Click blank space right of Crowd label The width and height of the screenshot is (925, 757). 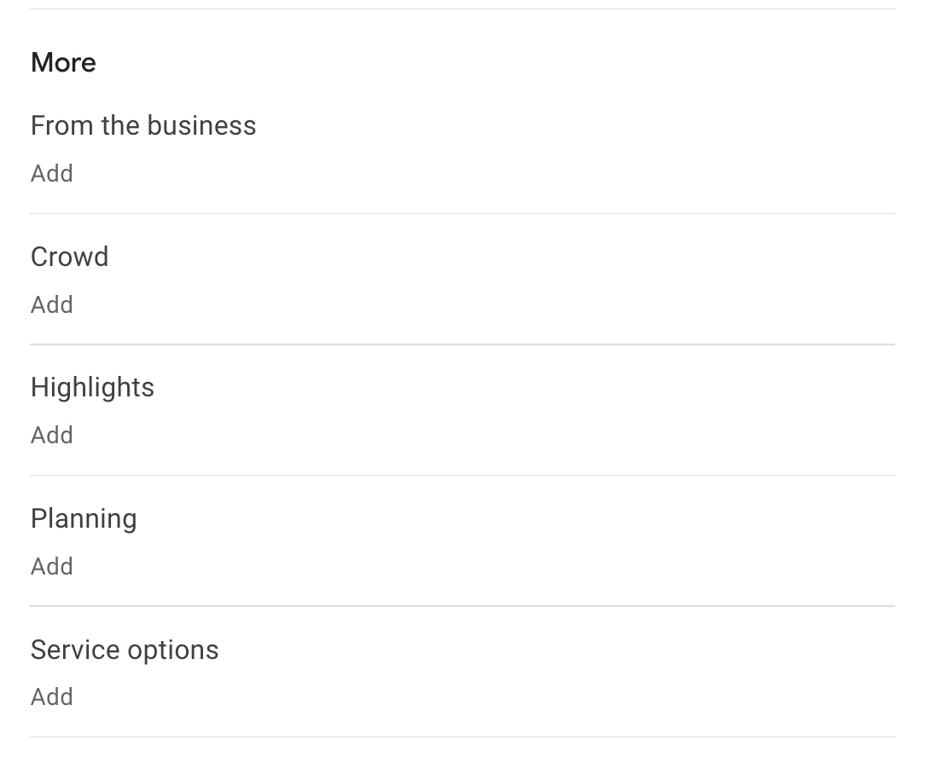click(x=512, y=257)
